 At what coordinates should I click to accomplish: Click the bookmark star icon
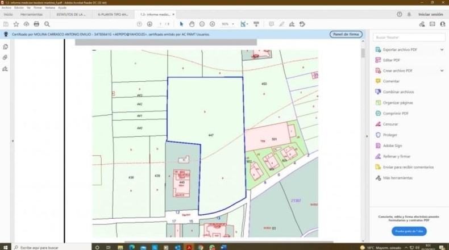tap(16, 24)
